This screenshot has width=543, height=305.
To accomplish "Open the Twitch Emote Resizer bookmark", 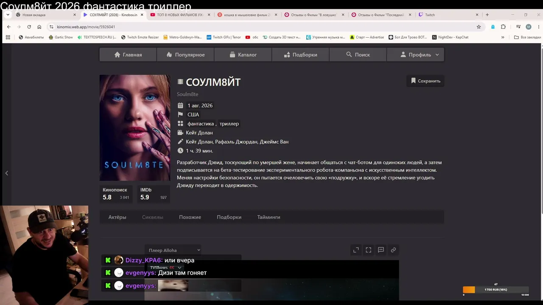I will point(140,37).
